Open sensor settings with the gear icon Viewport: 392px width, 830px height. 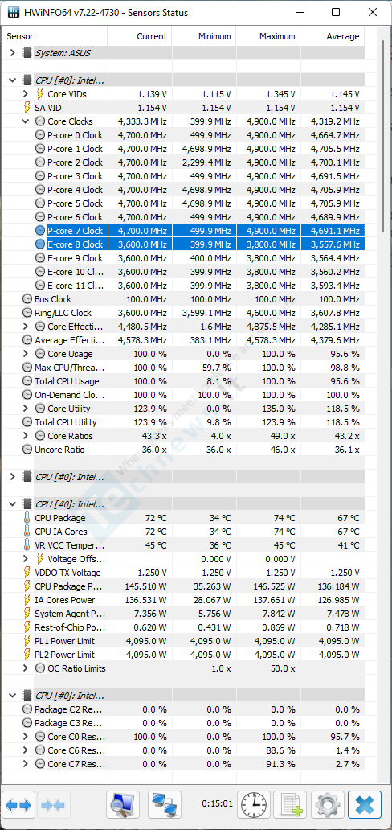(x=328, y=805)
